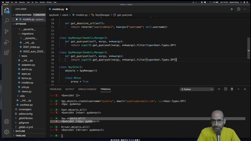Open the Terminal menu in menu bar
Image resolution: width=251 pixels, height=141 pixels.
point(42,2)
